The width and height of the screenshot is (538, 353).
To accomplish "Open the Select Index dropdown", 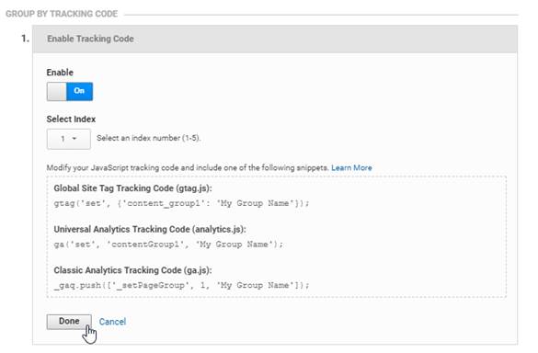I will [x=69, y=139].
